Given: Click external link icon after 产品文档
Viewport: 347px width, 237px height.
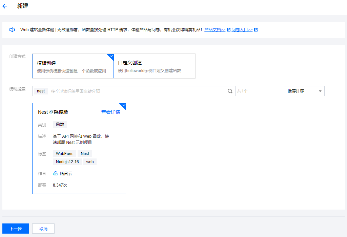Looking at the screenshot, I should pyautogui.click(x=229, y=30).
